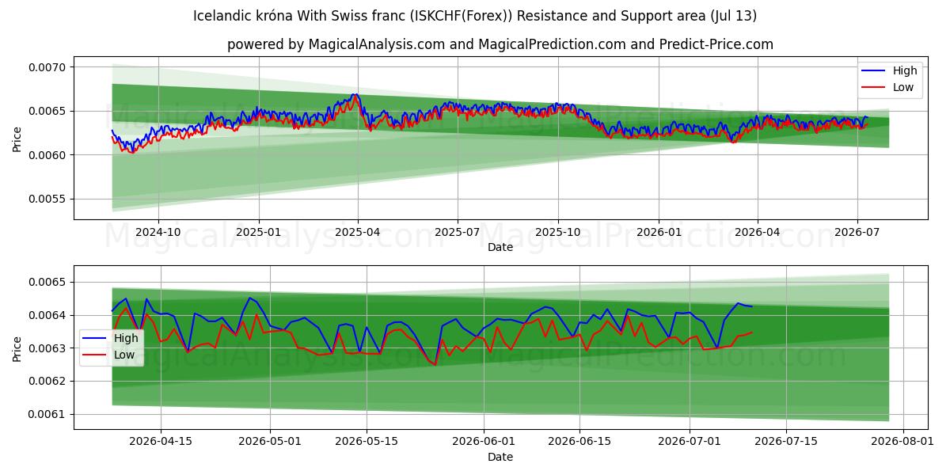Click the 2026-06-15 x-axis tick label
The image size is (950, 475).
tap(579, 442)
